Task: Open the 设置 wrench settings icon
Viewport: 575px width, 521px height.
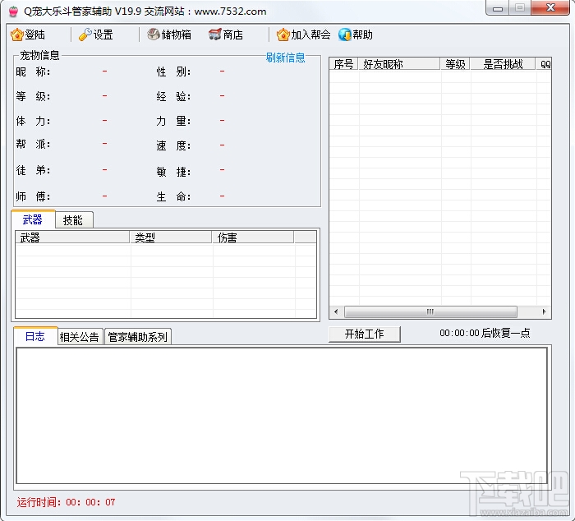Action: (85, 35)
